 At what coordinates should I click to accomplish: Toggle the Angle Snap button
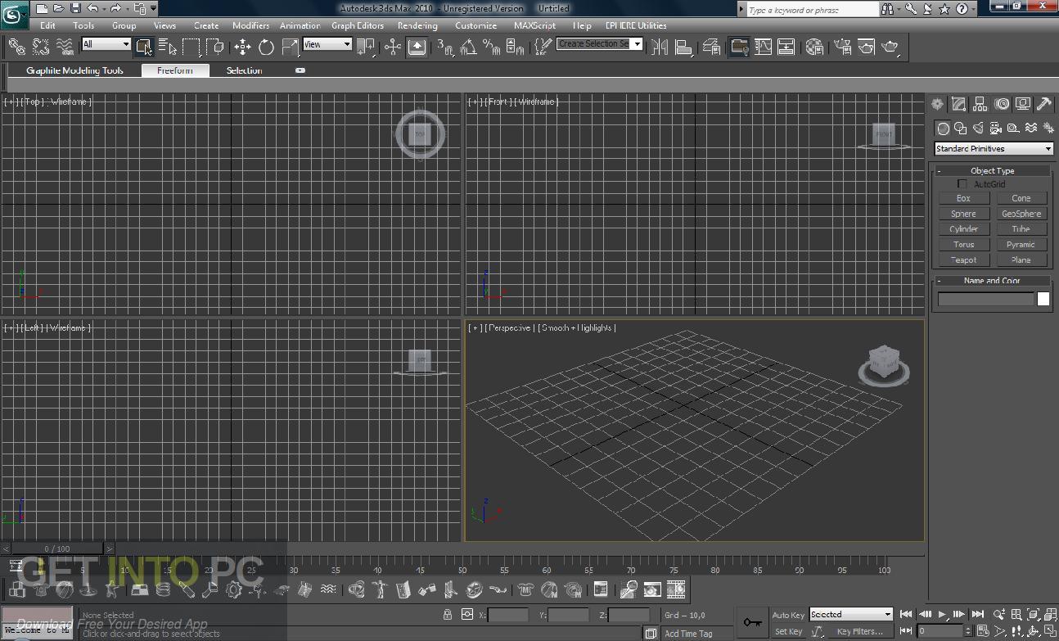(469, 47)
